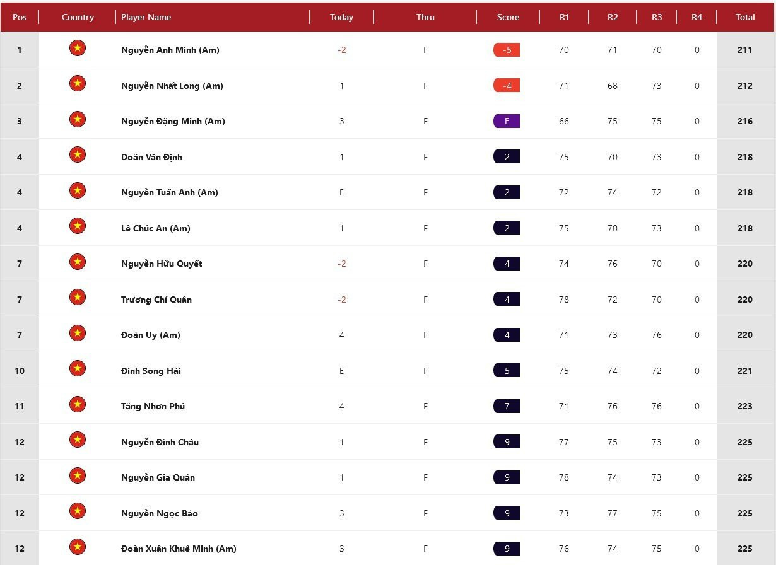The width and height of the screenshot is (776, 565).
Task: Click the 211 total for first place
Action: [x=744, y=50]
